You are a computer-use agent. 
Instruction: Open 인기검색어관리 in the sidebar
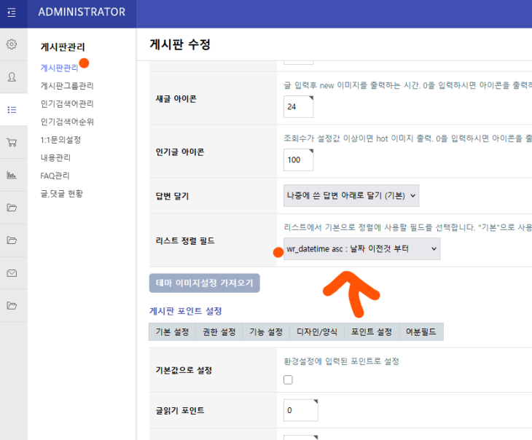67,104
